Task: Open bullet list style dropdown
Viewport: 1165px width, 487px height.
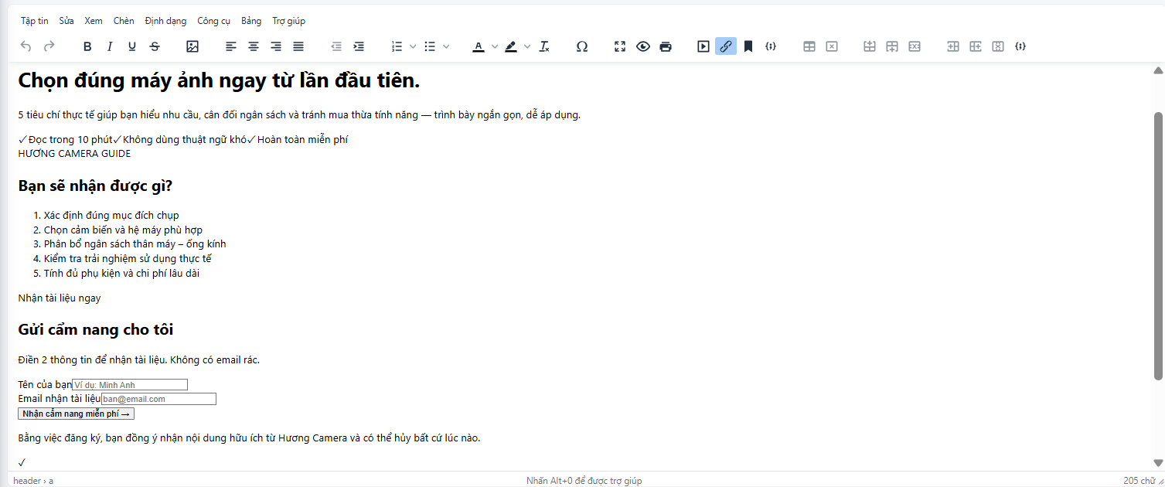Action: [x=446, y=46]
